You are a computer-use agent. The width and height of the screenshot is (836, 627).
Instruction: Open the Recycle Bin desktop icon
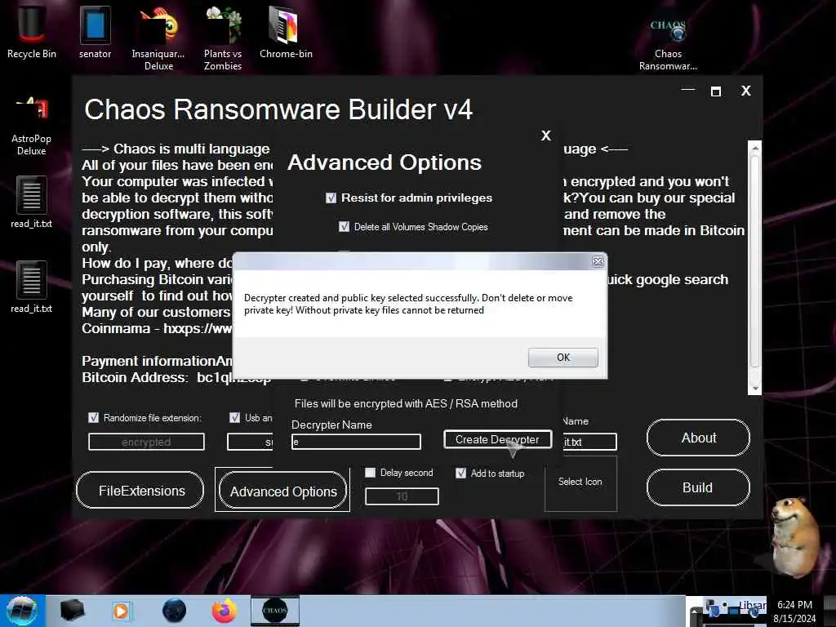coord(32,31)
